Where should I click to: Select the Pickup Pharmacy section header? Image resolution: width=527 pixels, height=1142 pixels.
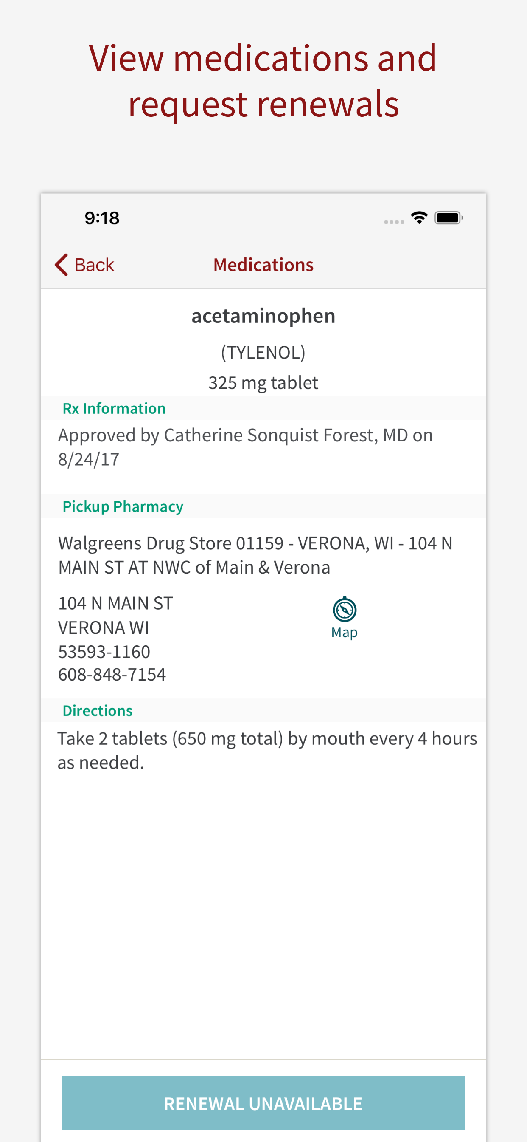click(123, 506)
